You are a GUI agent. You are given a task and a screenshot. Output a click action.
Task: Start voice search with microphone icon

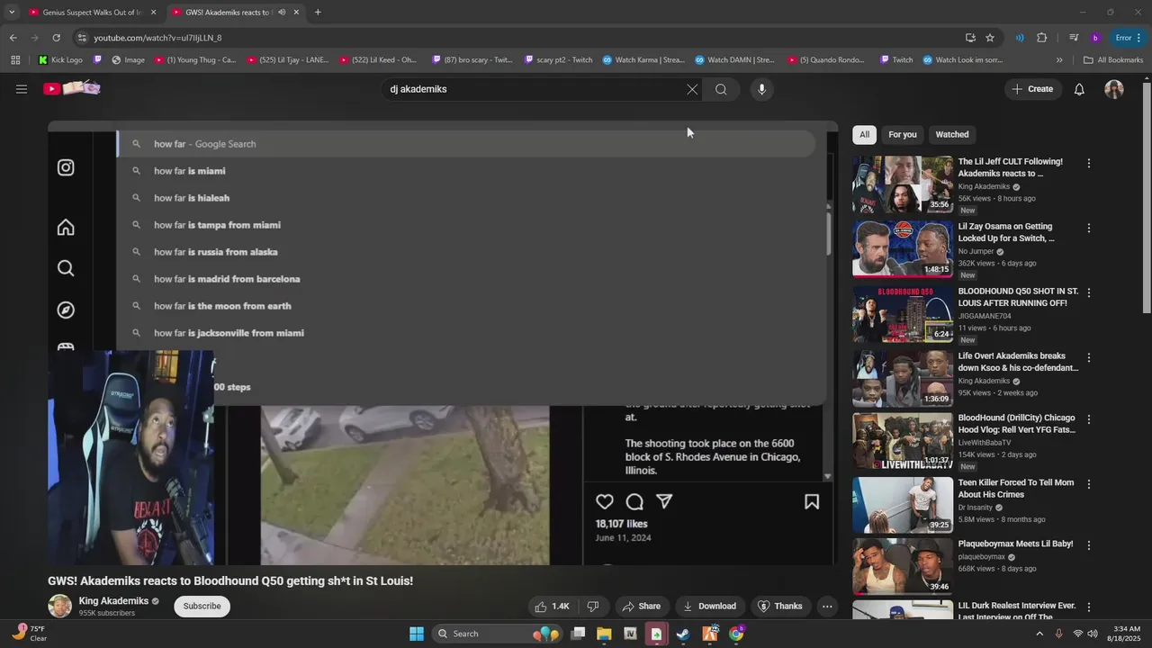761,89
